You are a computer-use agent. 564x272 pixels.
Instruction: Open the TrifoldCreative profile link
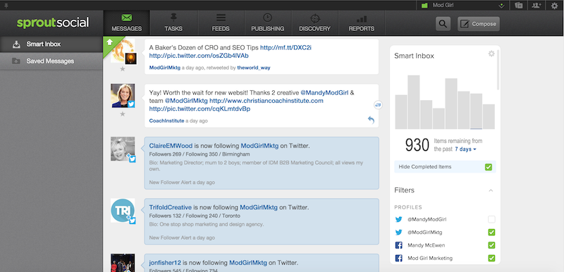(x=171, y=207)
